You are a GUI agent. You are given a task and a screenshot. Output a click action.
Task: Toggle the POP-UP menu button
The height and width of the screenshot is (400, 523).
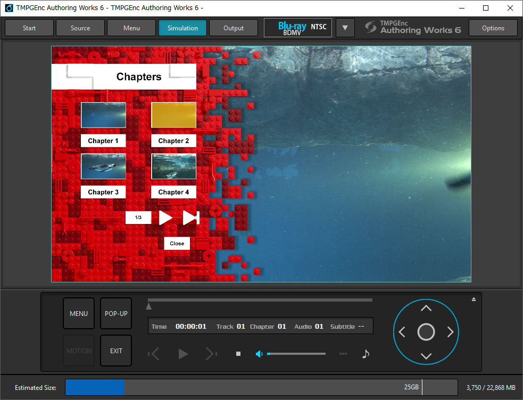click(x=116, y=313)
